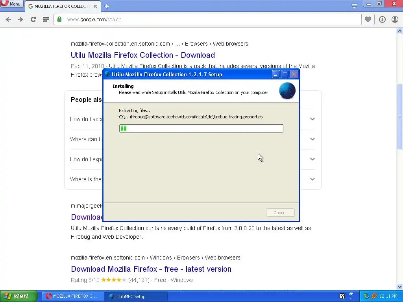Click the help question mark tray icon

[342, 296]
